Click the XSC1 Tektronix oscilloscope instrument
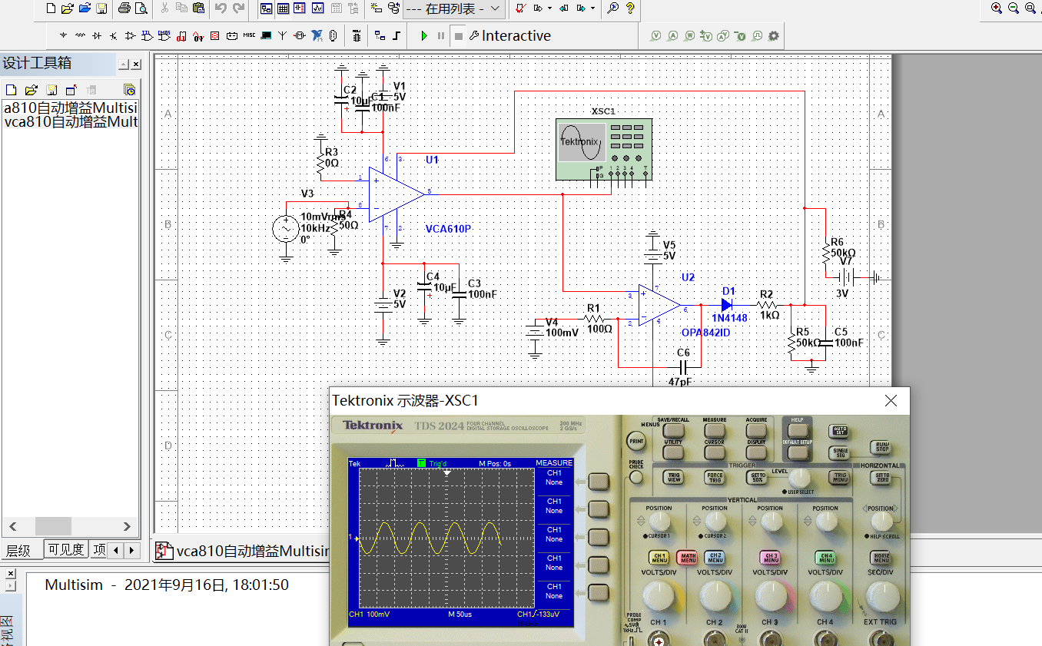 (604, 149)
